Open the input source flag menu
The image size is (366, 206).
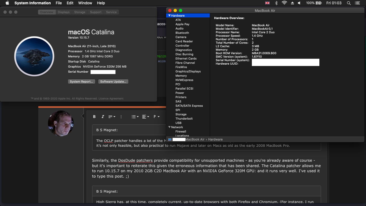[x=267, y=3]
